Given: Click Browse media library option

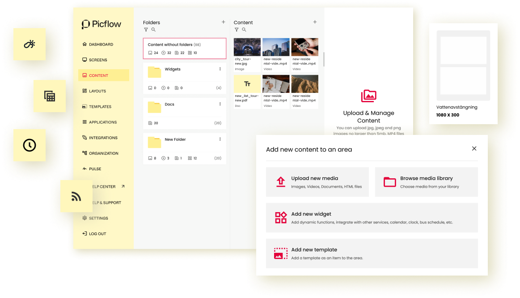Looking at the screenshot, I should [426, 182].
